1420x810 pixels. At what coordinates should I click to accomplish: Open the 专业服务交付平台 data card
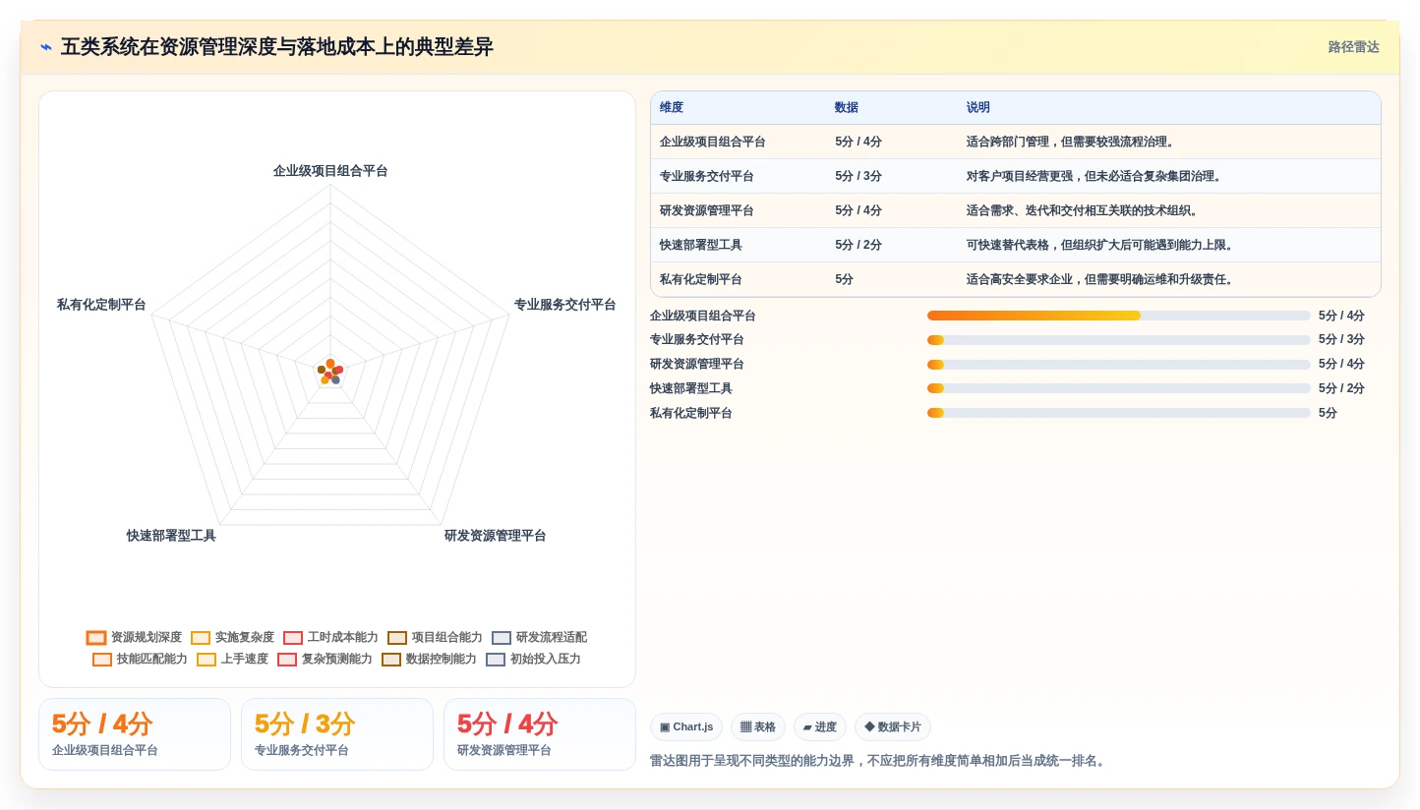coord(337,734)
